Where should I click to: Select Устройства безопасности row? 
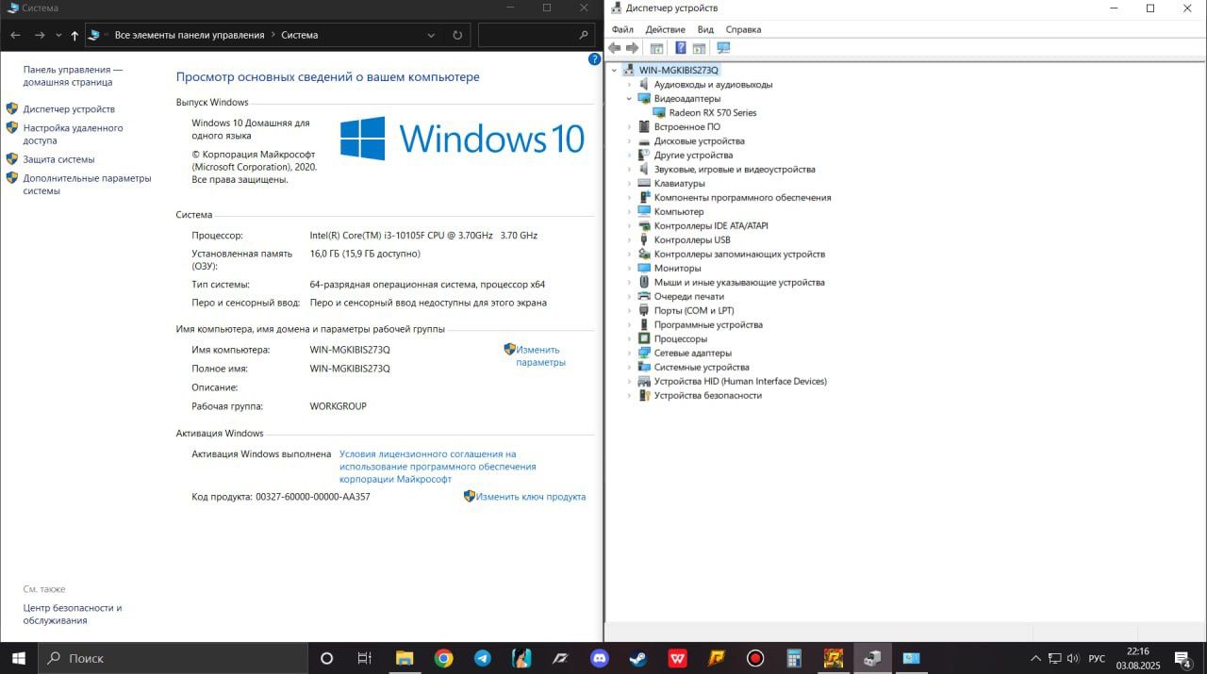(x=707, y=396)
